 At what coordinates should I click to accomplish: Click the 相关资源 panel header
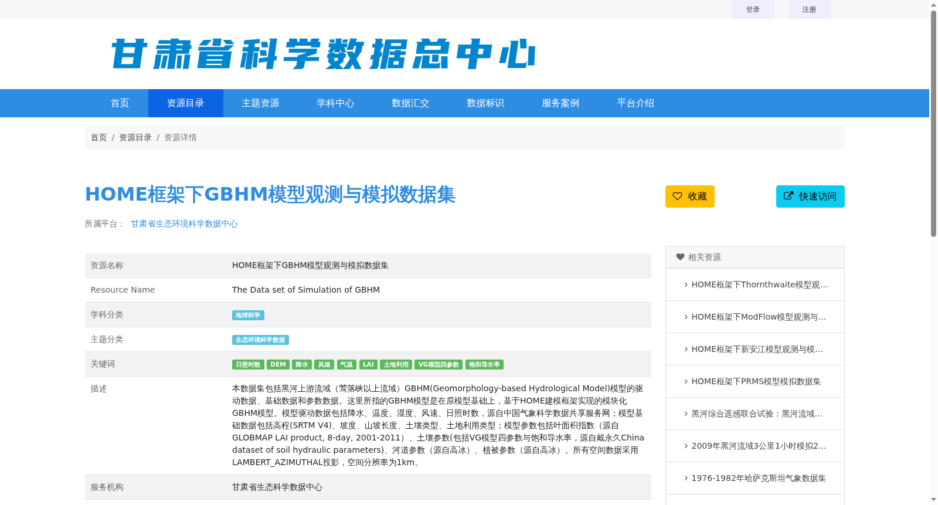tap(755, 257)
